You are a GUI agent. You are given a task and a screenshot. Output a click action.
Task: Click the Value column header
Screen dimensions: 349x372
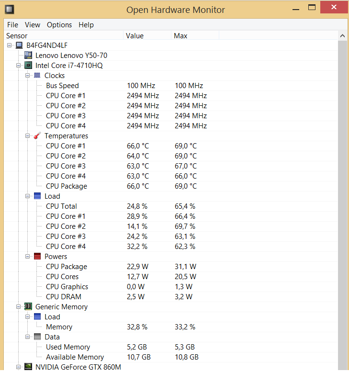point(147,35)
